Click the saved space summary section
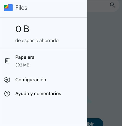122x126 pixels. click(43, 33)
